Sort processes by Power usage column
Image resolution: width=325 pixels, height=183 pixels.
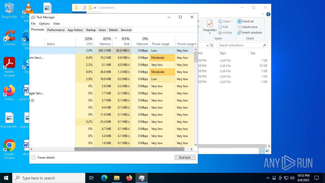162,41
